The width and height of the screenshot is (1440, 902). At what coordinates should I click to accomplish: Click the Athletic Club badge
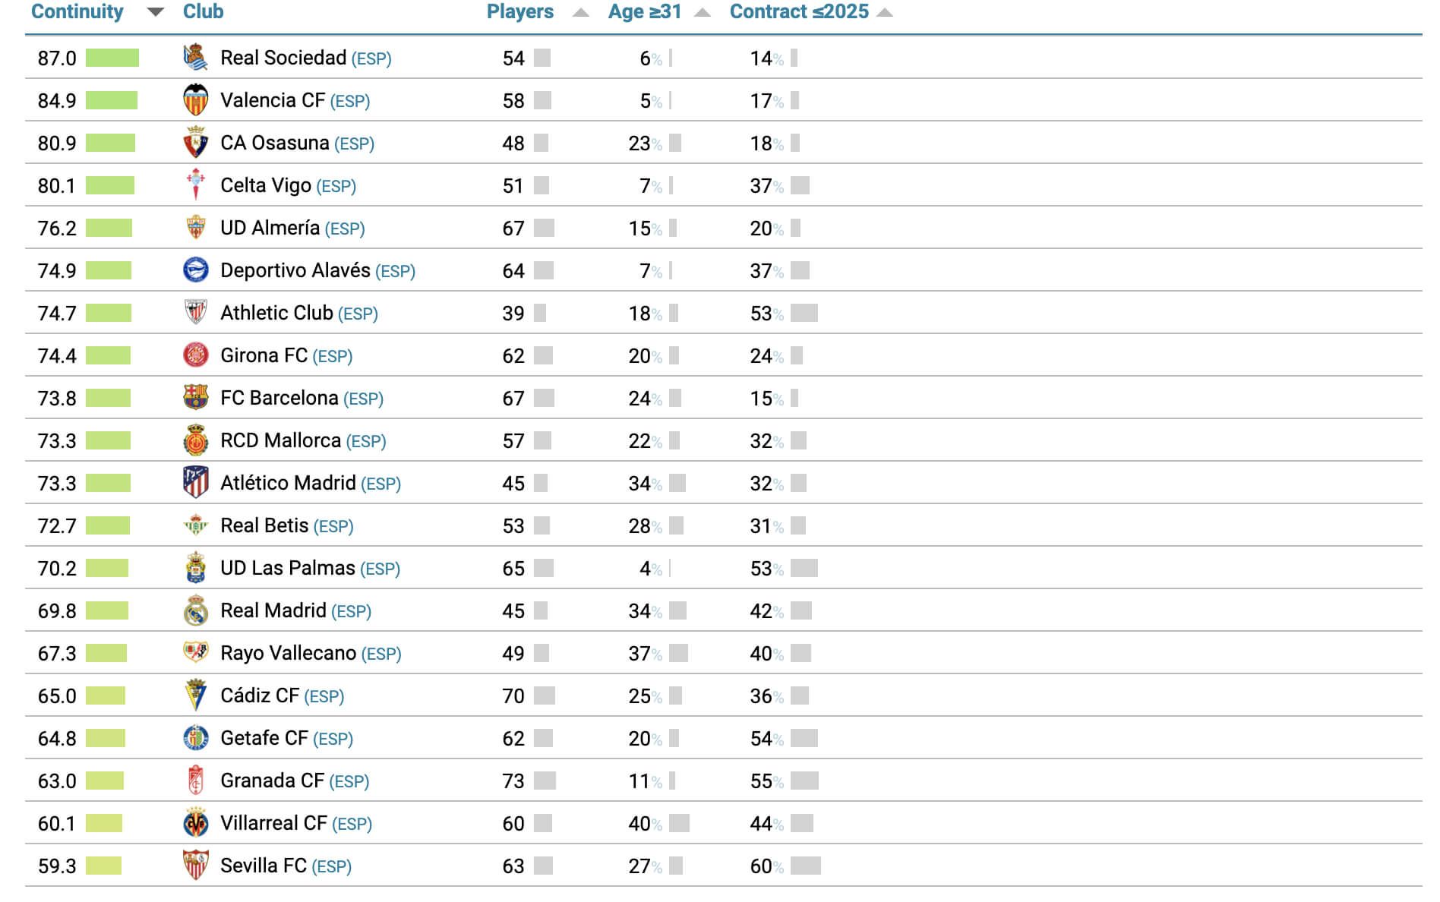[x=196, y=312]
